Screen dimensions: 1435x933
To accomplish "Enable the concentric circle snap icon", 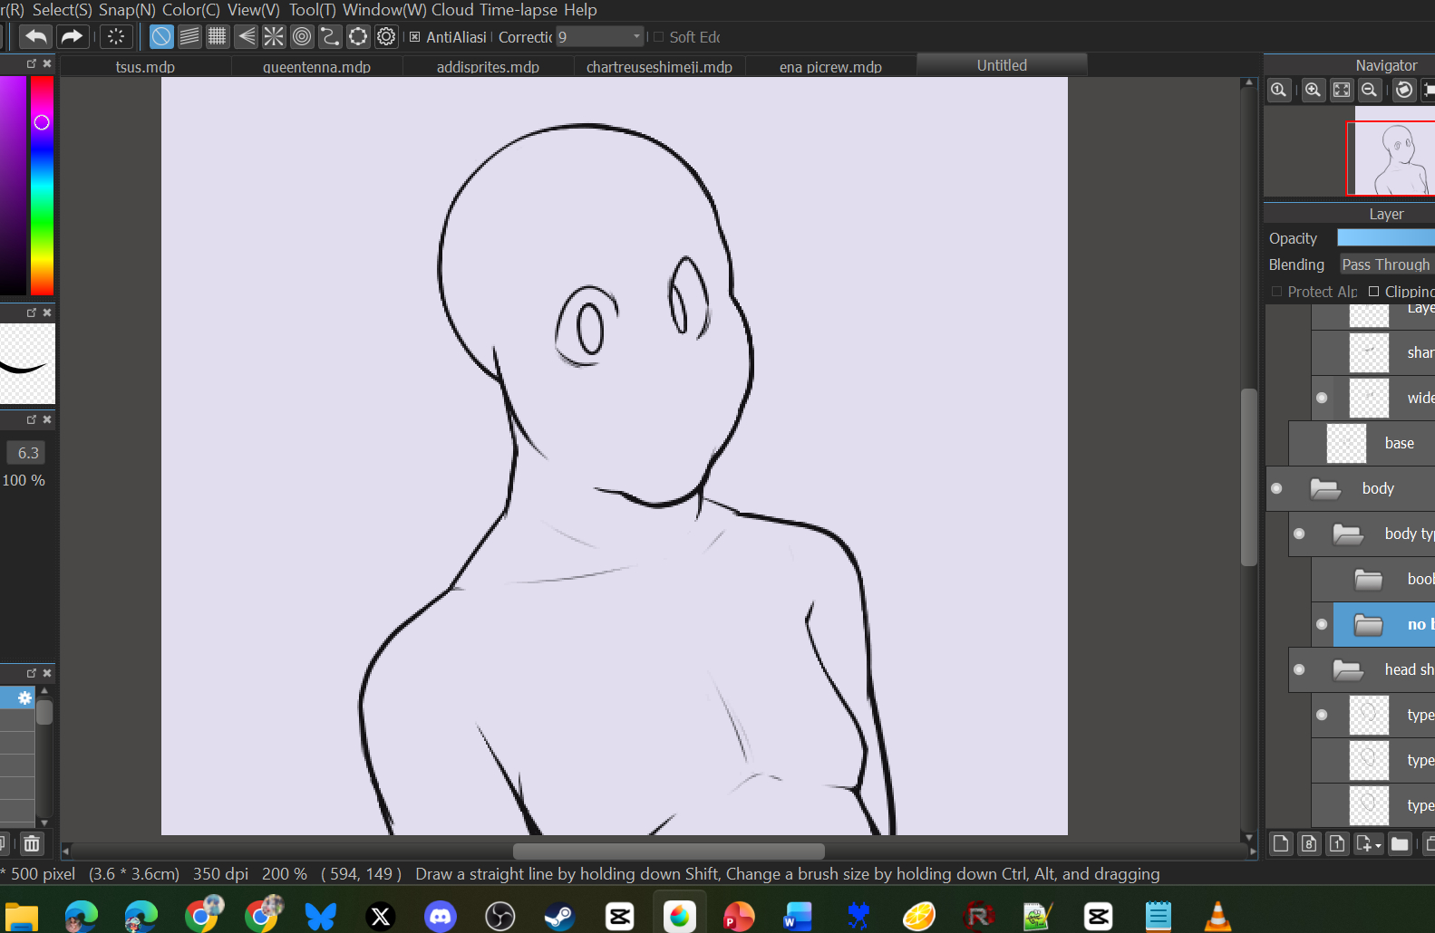I will (302, 36).
